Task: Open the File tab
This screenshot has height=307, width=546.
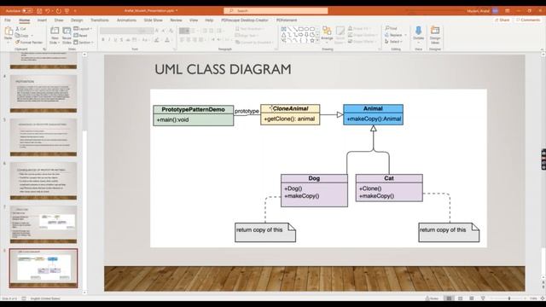Action: coord(8,20)
